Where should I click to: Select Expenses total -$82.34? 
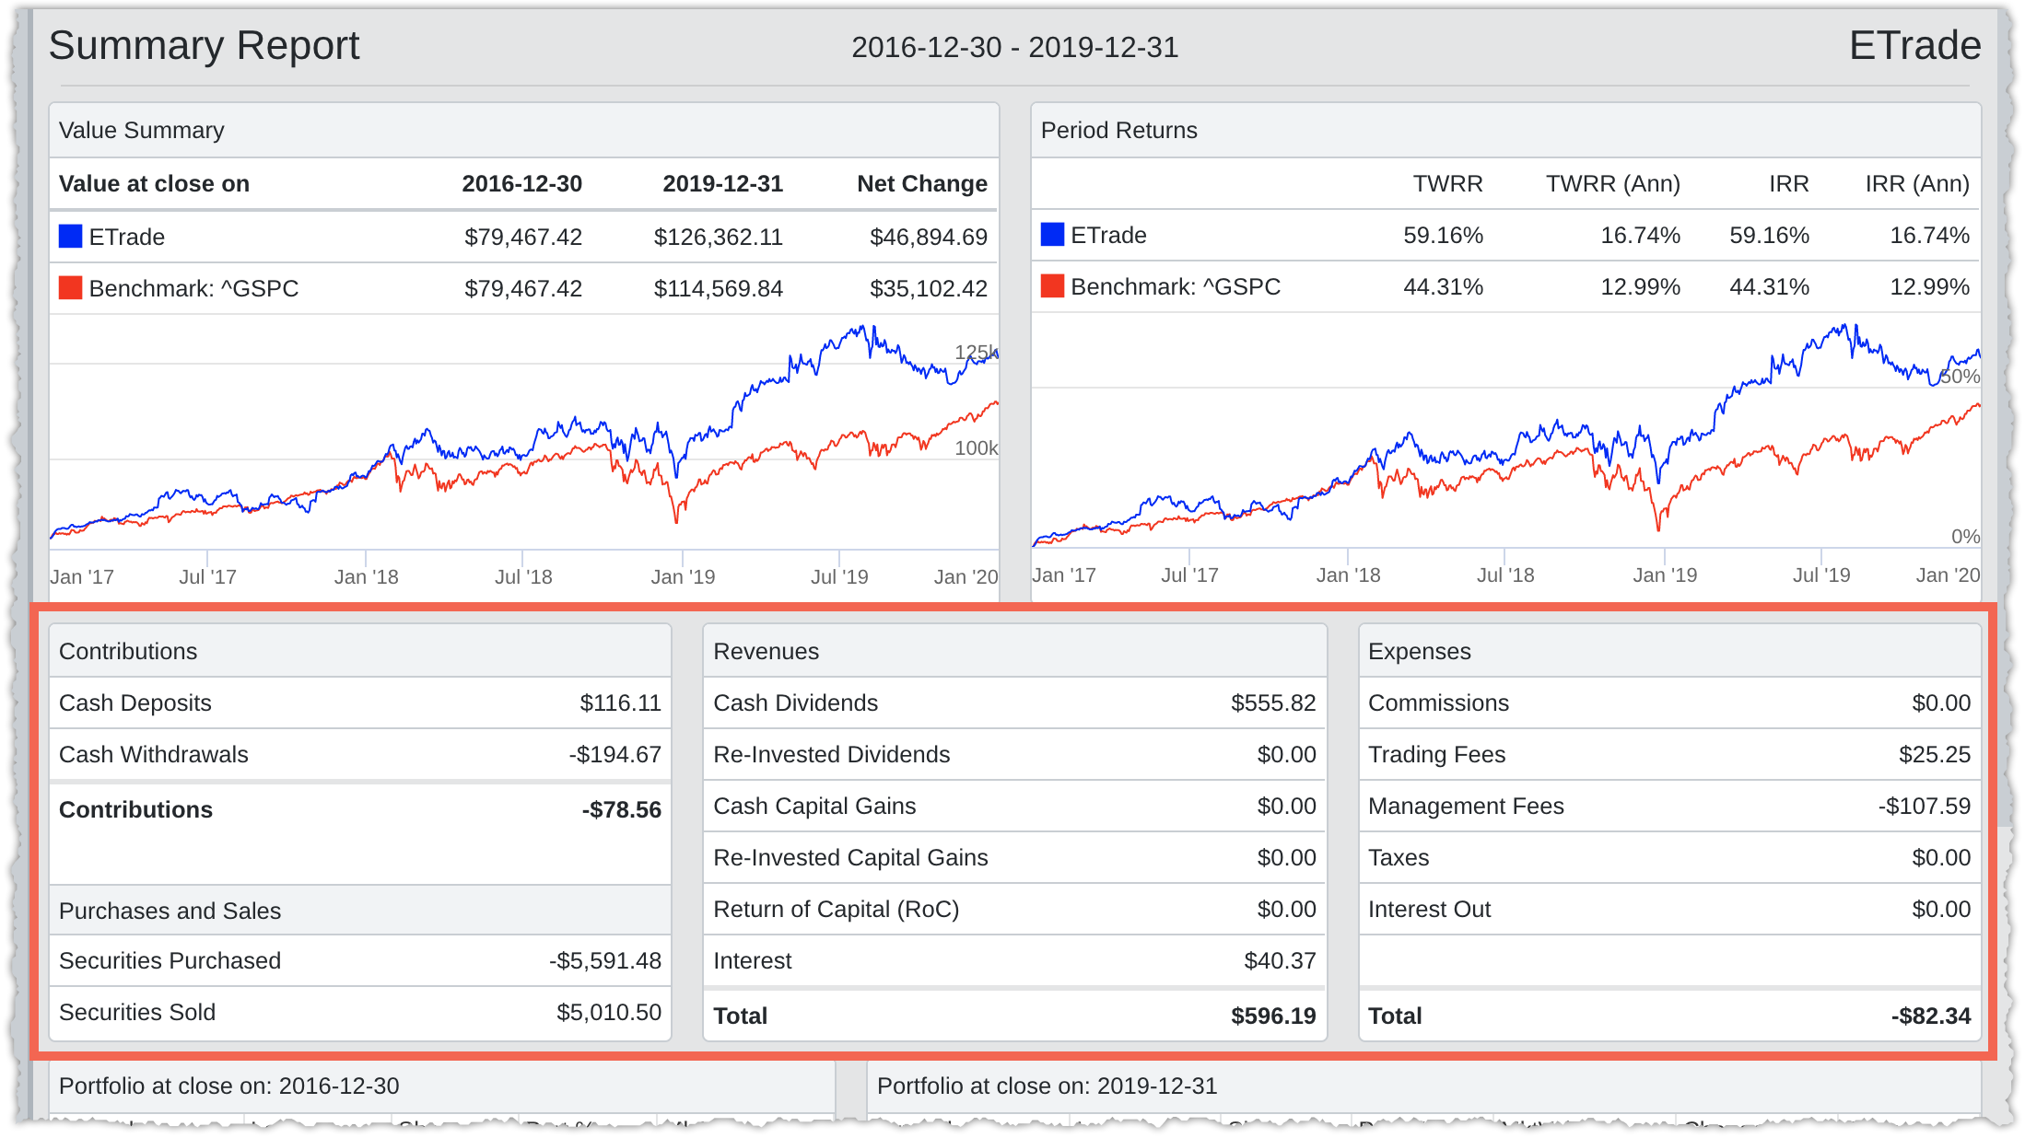pos(1930,1016)
